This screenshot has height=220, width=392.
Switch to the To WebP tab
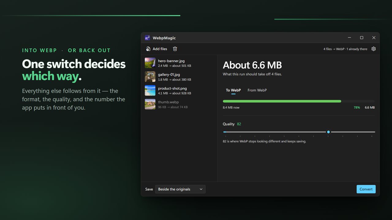(x=233, y=90)
